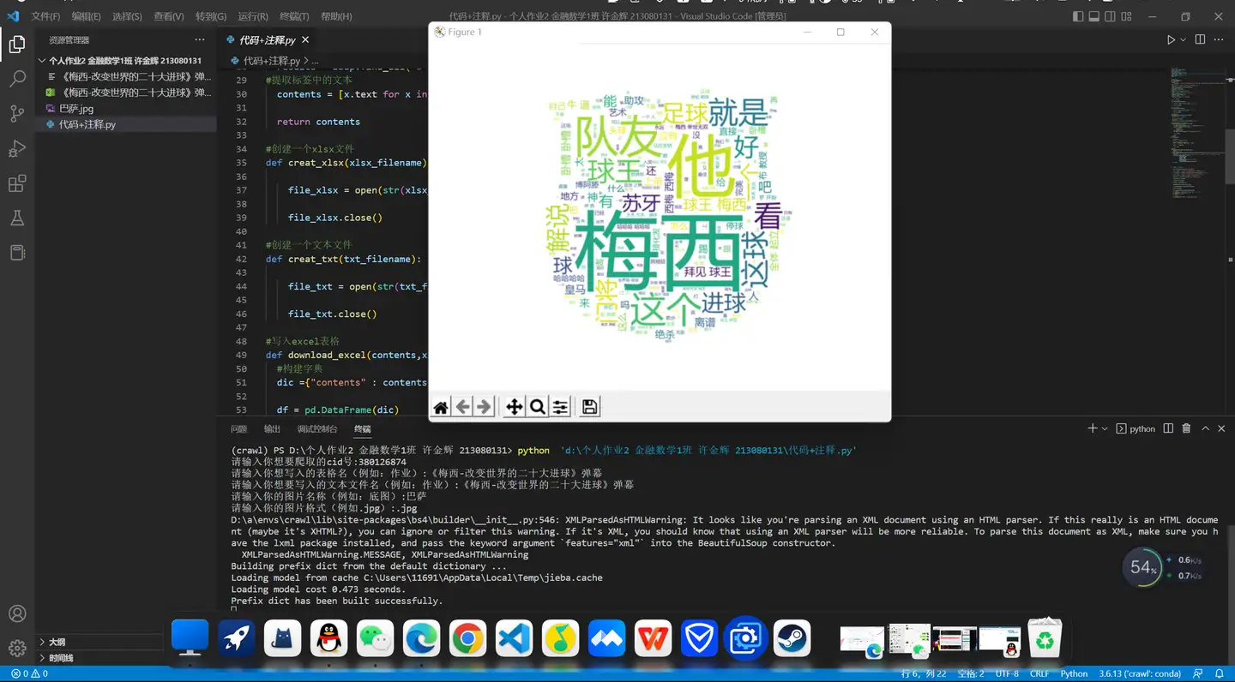Open new terminal launch profile dropdown
The height and width of the screenshot is (682, 1235).
click(x=1105, y=428)
